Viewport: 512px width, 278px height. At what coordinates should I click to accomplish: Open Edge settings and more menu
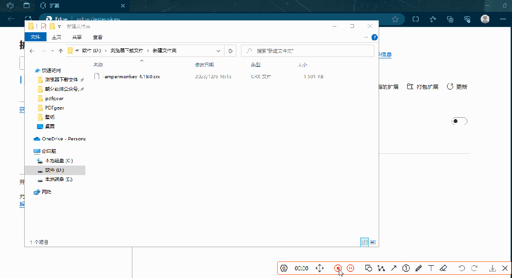(x=503, y=19)
